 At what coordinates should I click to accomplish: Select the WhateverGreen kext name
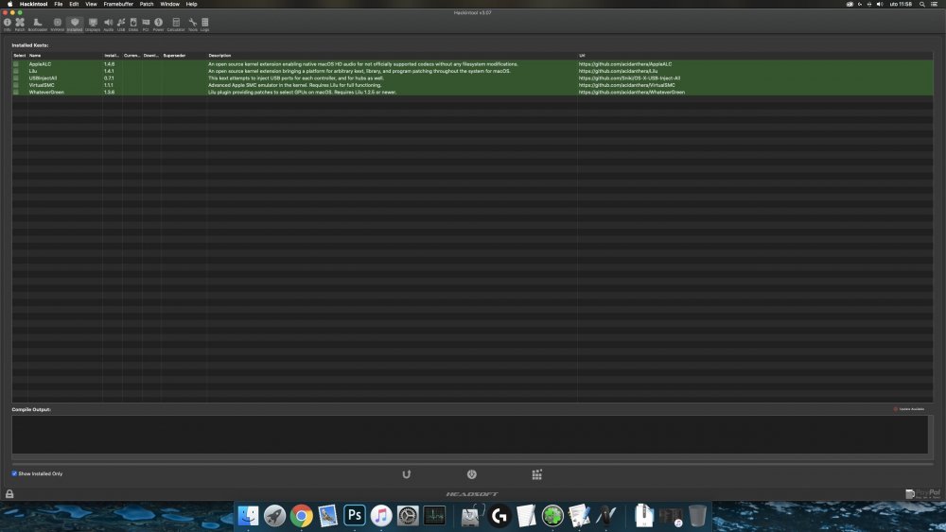[x=46, y=93]
